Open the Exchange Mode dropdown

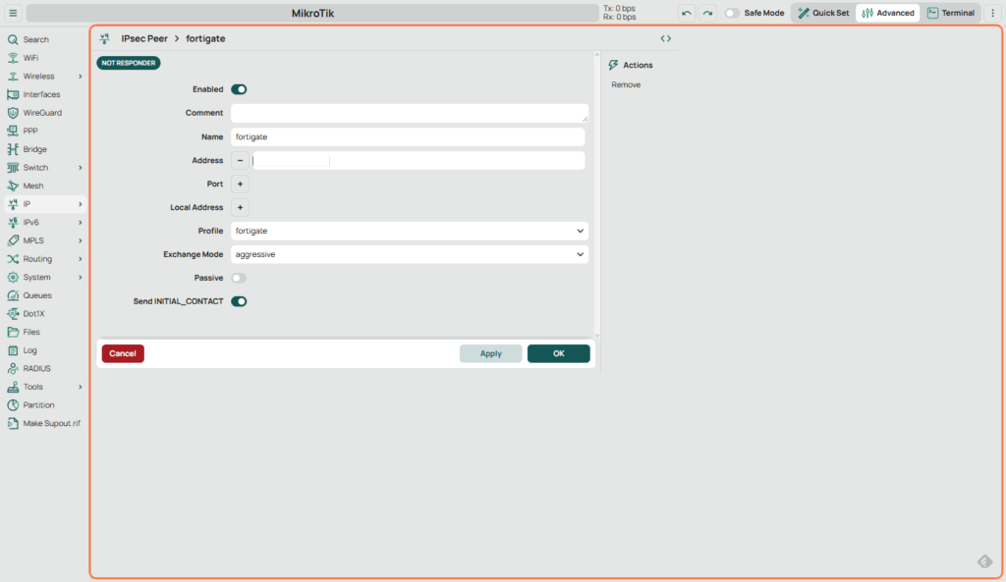pyautogui.click(x=410, y=254)
